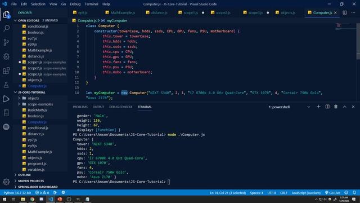
Task: Click UTF-8 encoding in status bar
Action: click(x=272, y=193)
